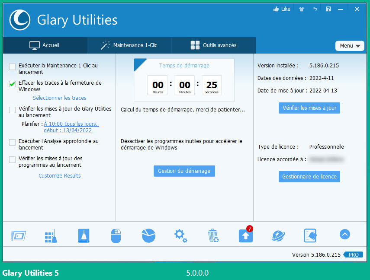
Task: Tick Vérifier les mises à jour de Glary Utilities
Action: point(12,110)
